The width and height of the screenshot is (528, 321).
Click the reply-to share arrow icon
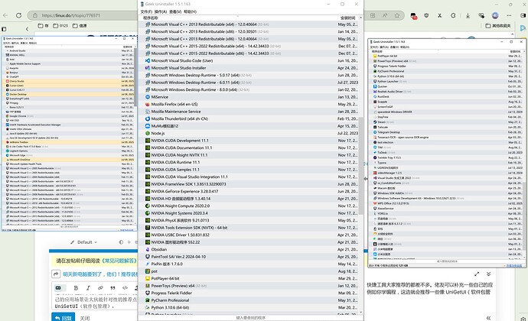click(x=56, y=274)
